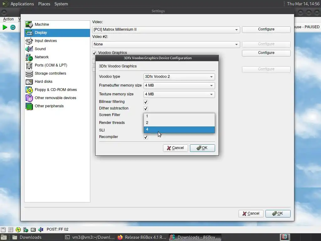The width and height of the screenshot is (321, 241).
Task: Click OK at the bottom of Settings
Action: click(x=278, y=213)
